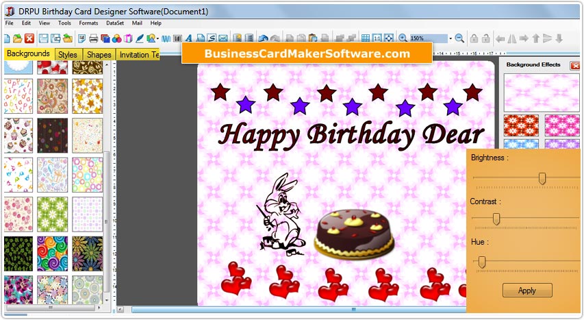Click the fit to window icon
This screenshot has height=320, width=584.
(x=389, y=38)
